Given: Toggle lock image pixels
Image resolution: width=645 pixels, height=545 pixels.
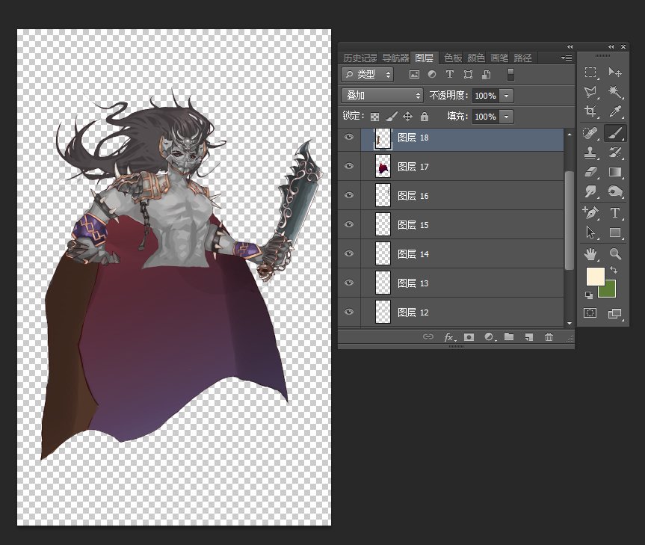Looking at the screenshot, I should 391,117.
